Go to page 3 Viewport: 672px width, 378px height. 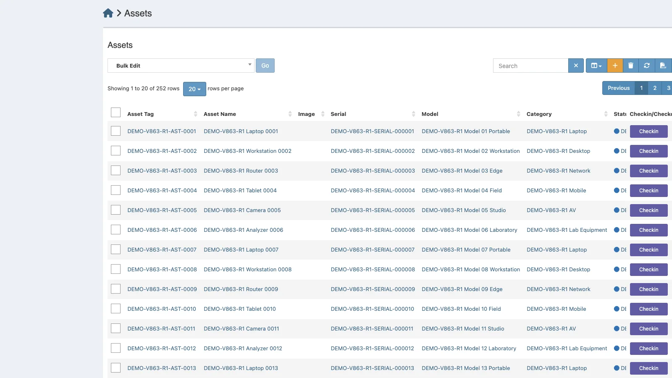668,88
